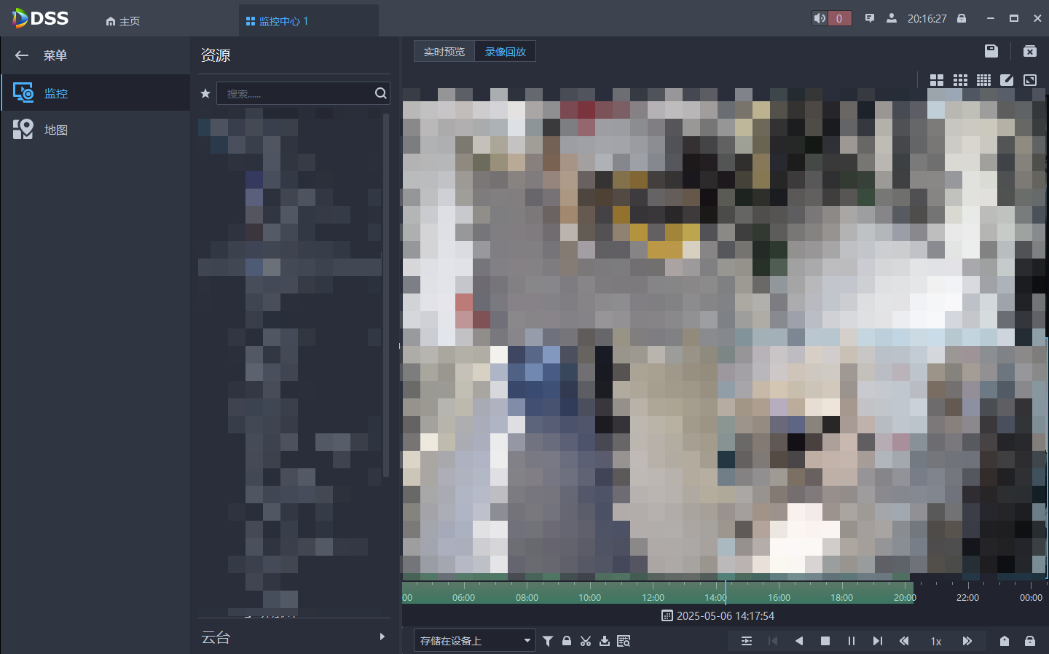Click the download recording icon
This screenshot has width=1049, height=654.
coord(605,641)
